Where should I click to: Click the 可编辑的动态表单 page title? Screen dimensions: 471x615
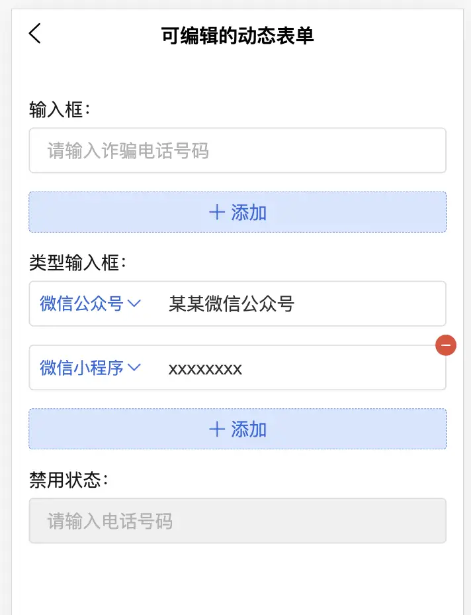(x=237, y=35)
